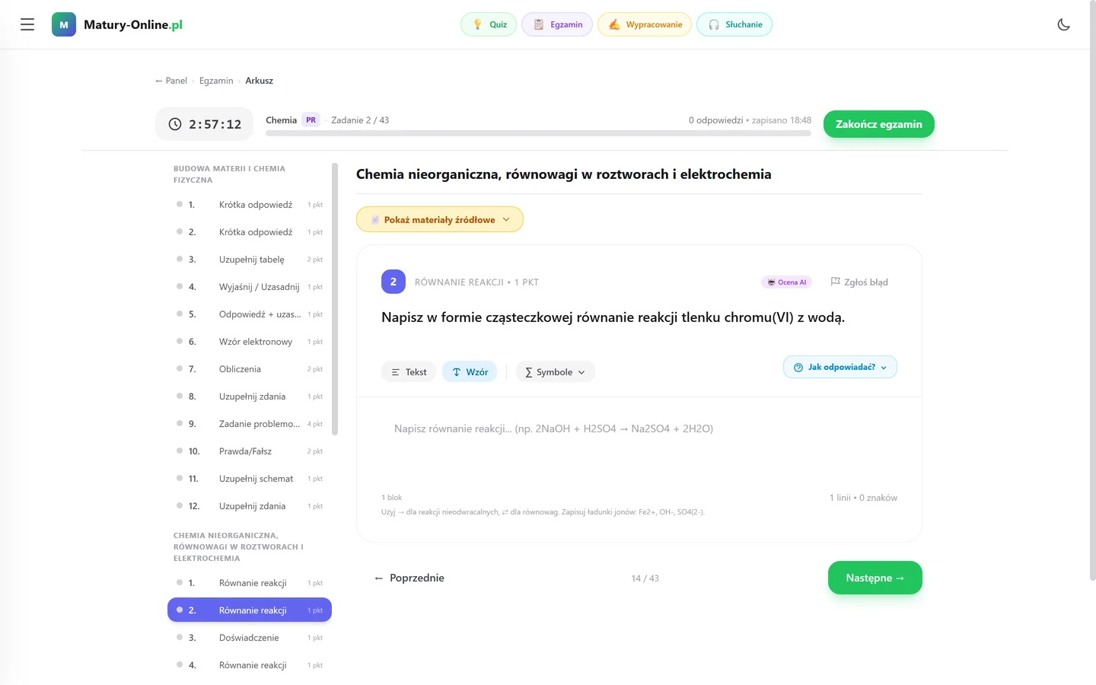Viewport: 1096px width, 685px height.
Task: Select task 3 Uzupełnij tabelę
Action: coord(250,260)
